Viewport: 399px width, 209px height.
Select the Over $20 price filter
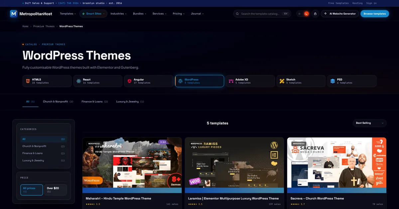(56, 190)
